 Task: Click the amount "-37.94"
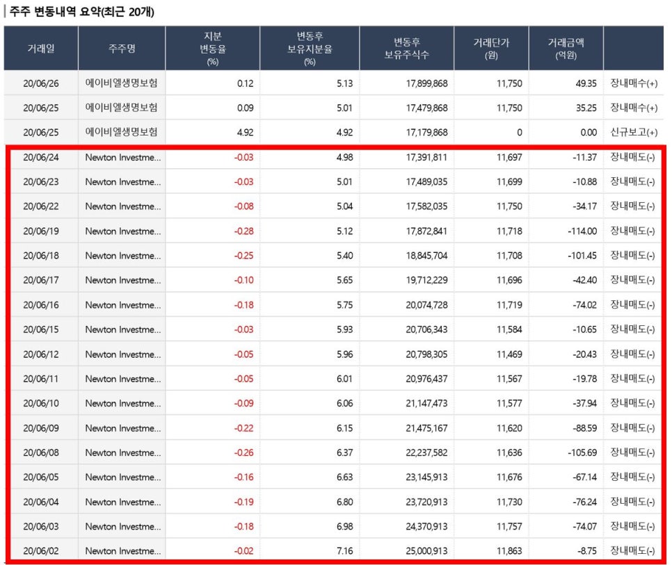584,403
